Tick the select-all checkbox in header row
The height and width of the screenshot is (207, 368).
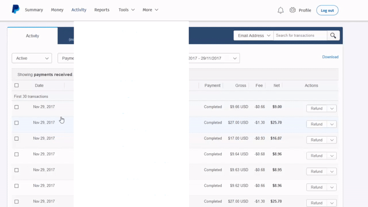click(x=17, y=86)
